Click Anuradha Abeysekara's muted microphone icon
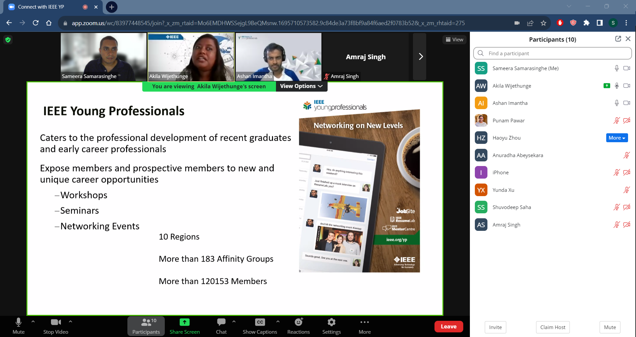The height and width of the screenshot is (337, 636). click(627, 155)
